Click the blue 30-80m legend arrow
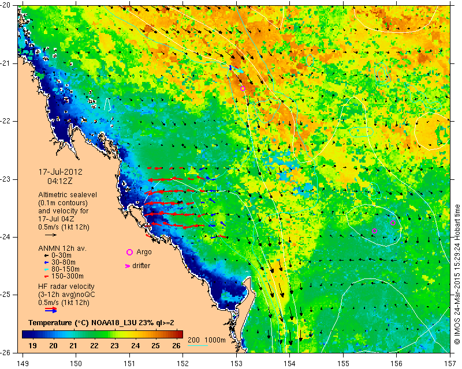462x369 pixels. pos(46,262)
